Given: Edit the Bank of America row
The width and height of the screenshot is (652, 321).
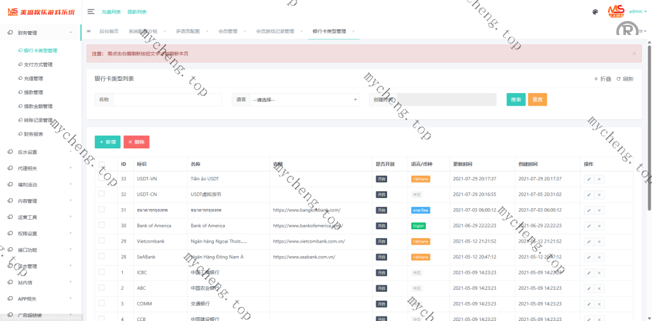Looking at the screenshot, I should coord(589,225).
